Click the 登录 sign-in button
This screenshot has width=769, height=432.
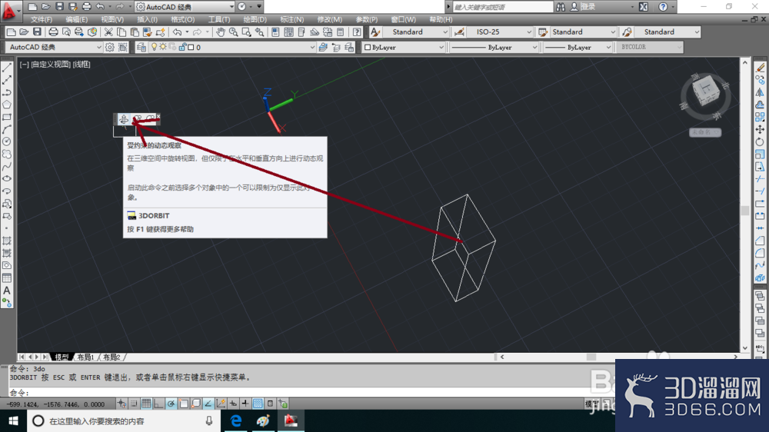point(588,7)
